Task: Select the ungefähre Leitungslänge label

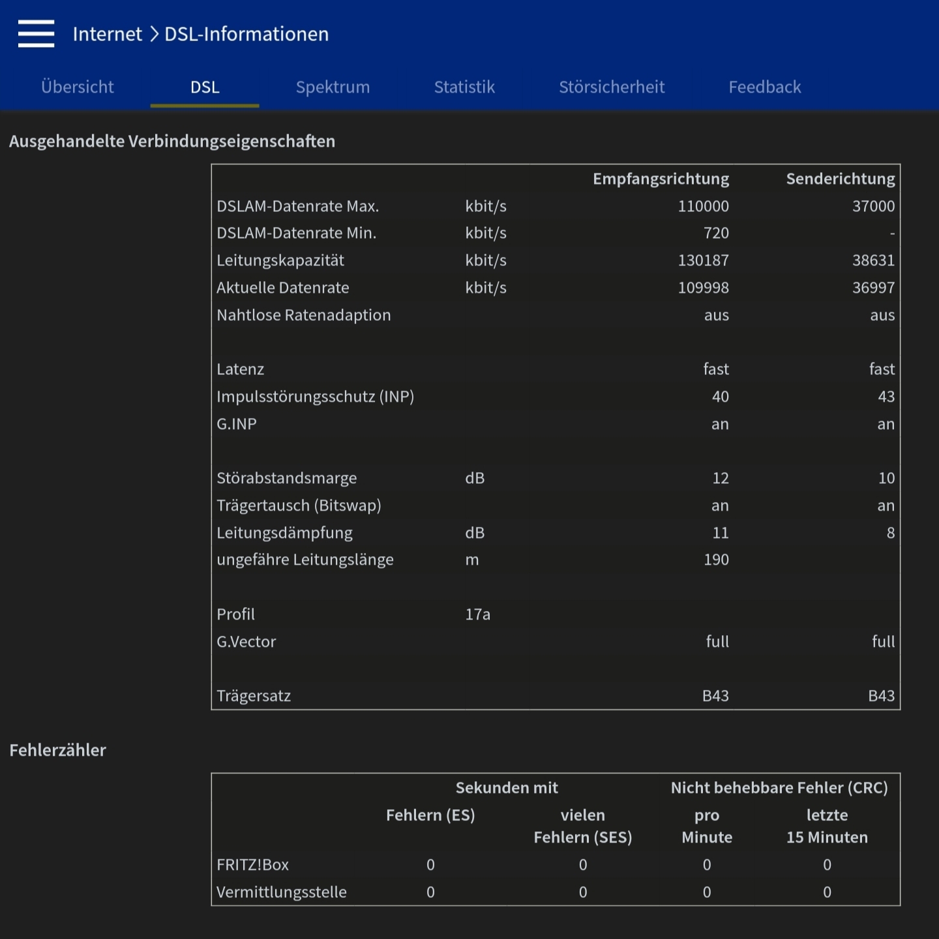Action: (x=305, y=560)
